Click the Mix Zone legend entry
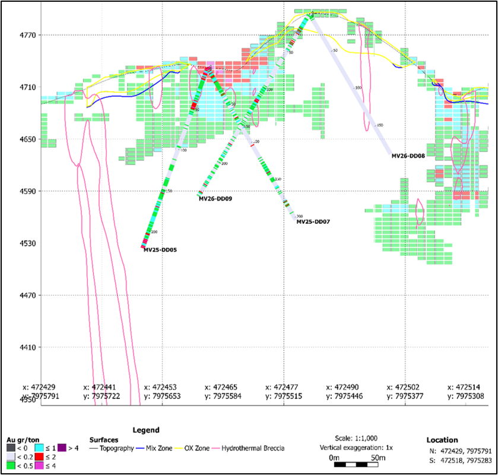 coord(154,448)
